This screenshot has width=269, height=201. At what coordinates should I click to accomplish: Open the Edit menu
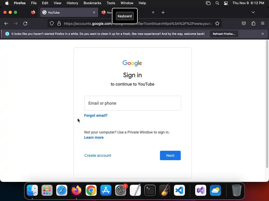coord(45,3)
